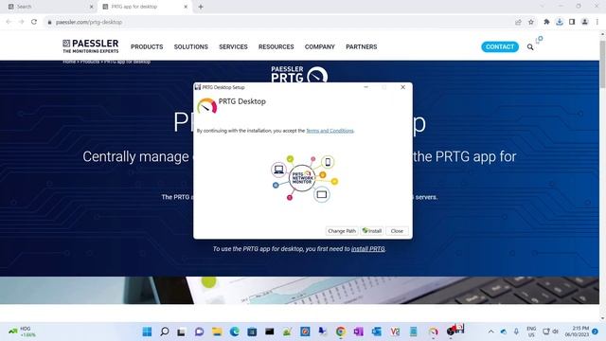Open the SERVICES menu
Image resolution: width=606 pixels, height=341 pixels.
pos(233,46)
